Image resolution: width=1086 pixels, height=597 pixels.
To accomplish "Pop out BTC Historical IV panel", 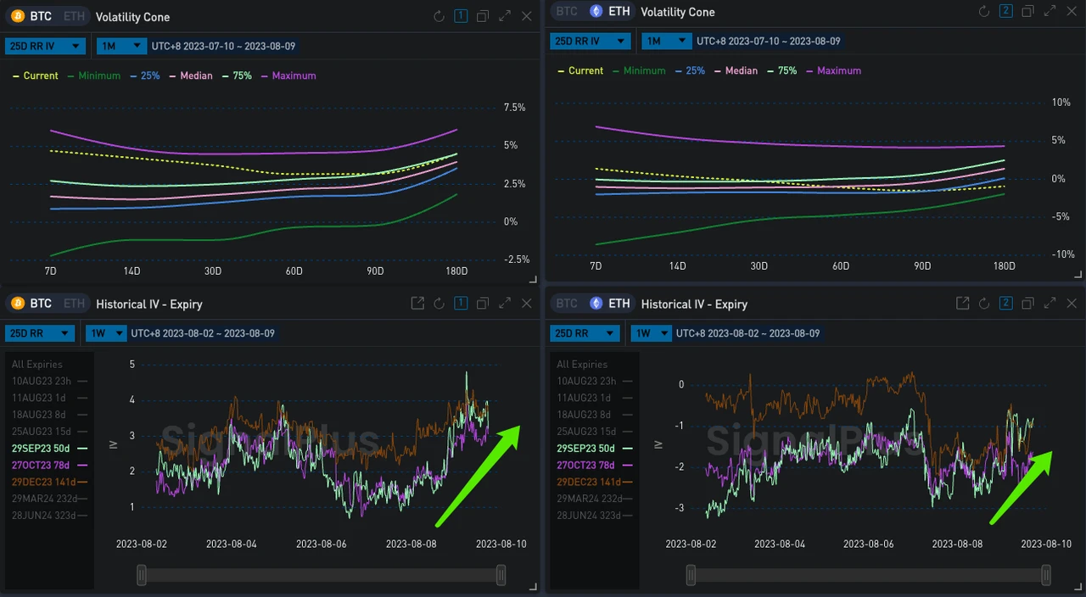I will 417,303.
